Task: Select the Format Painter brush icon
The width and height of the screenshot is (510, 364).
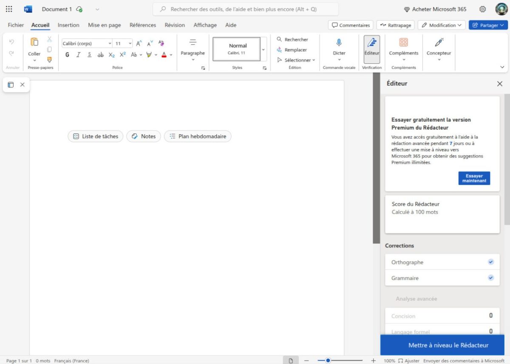Action: pyautogui.click(x=49, y=59)
